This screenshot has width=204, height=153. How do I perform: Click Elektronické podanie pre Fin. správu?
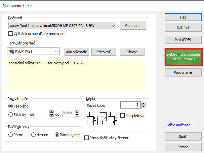[183, 57]
